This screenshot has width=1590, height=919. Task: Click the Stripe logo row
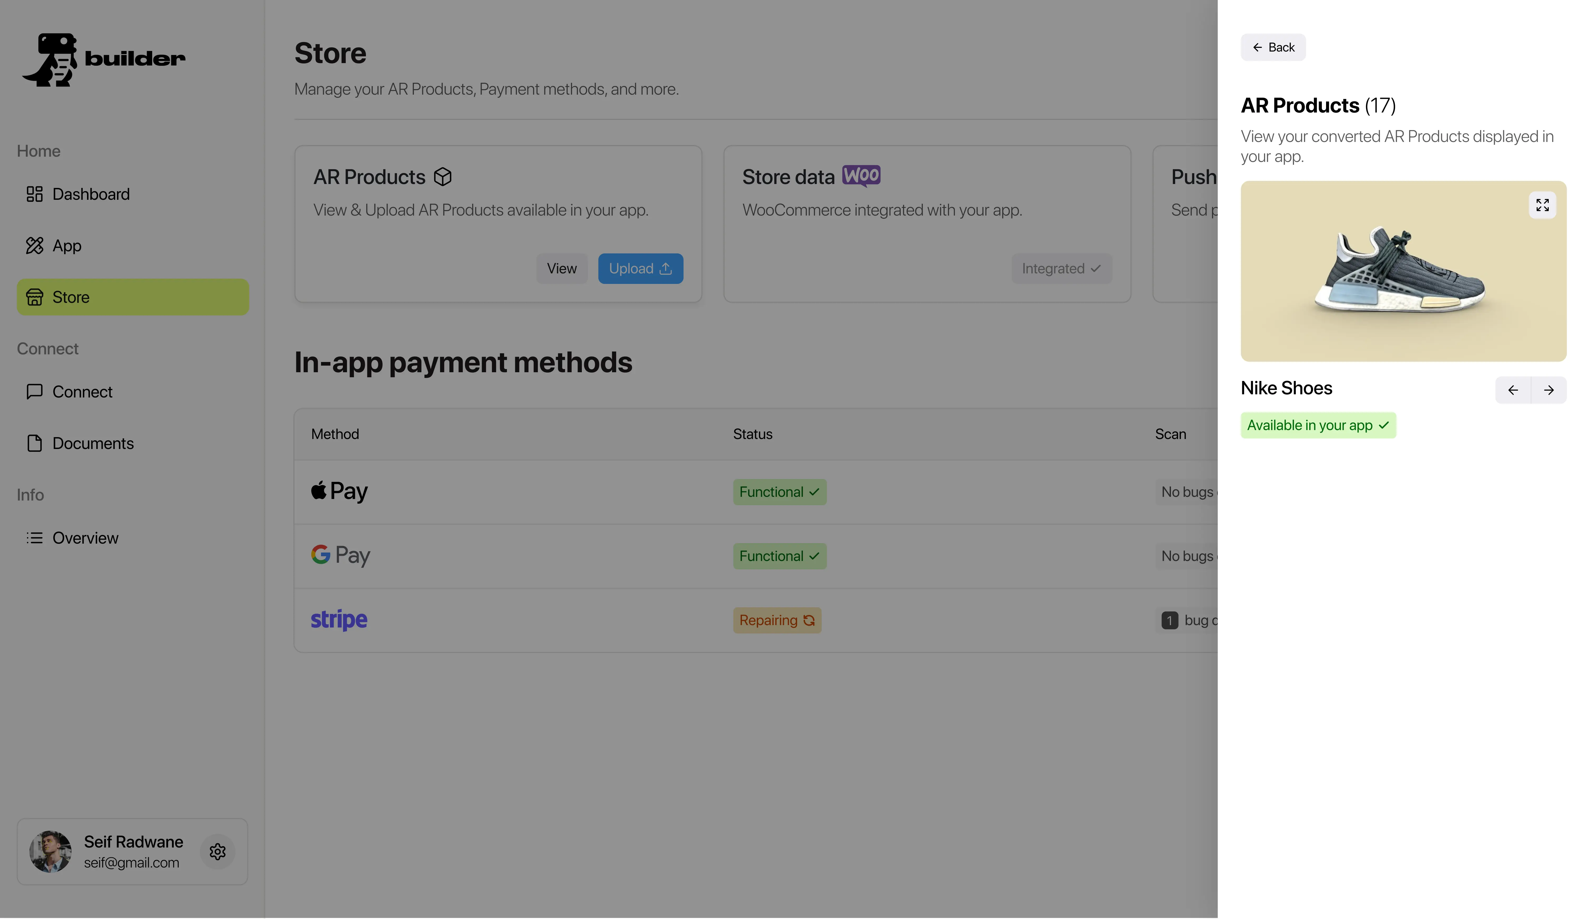(x=339, y=620)
